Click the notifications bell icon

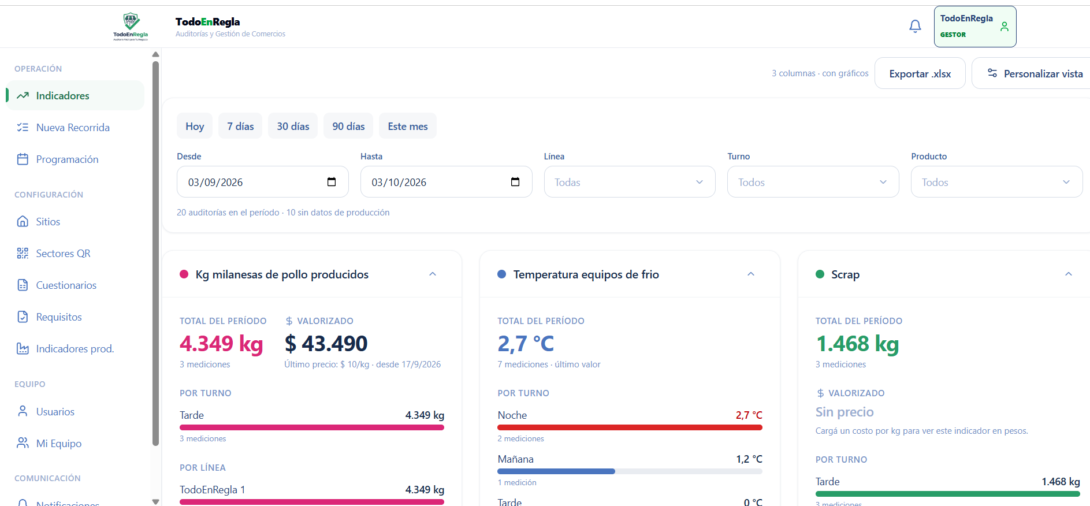[x=915, y=27]
